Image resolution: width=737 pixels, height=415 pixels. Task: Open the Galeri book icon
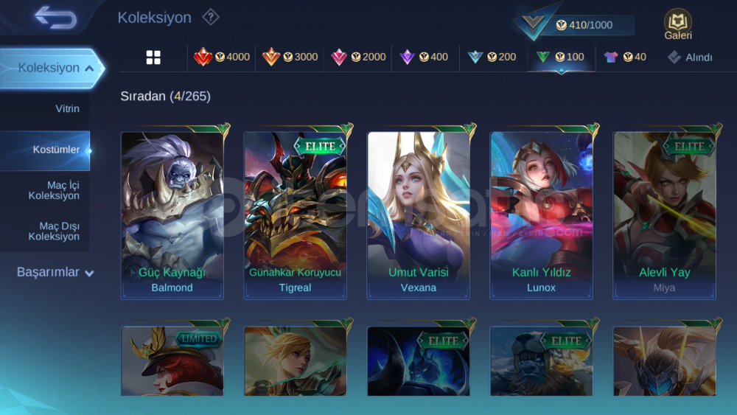point(678,24)
